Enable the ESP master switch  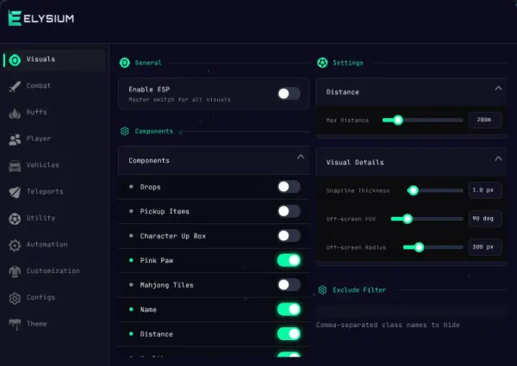[289, 94]
